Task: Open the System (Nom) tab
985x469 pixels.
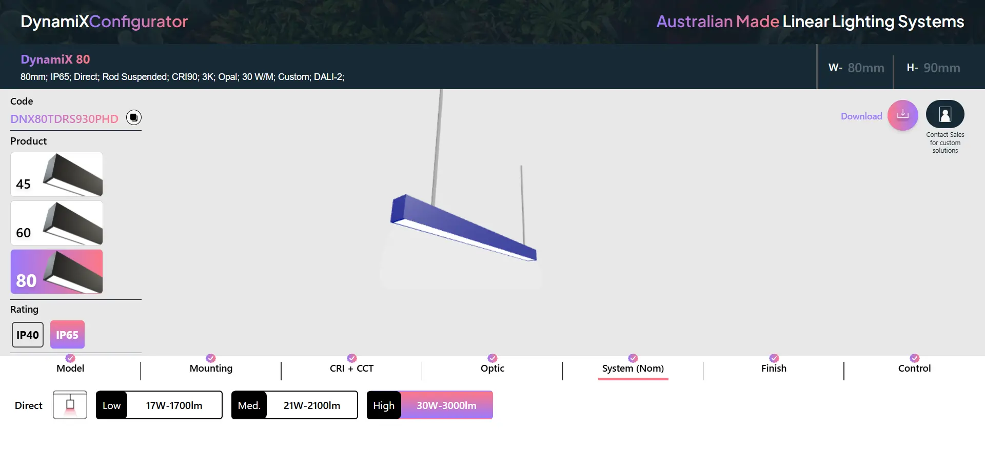Action: (x=633, y=368)
